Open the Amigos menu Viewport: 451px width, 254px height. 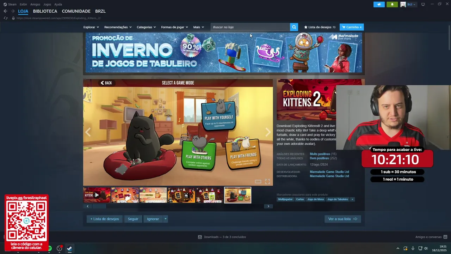click(x=35, y=4)
